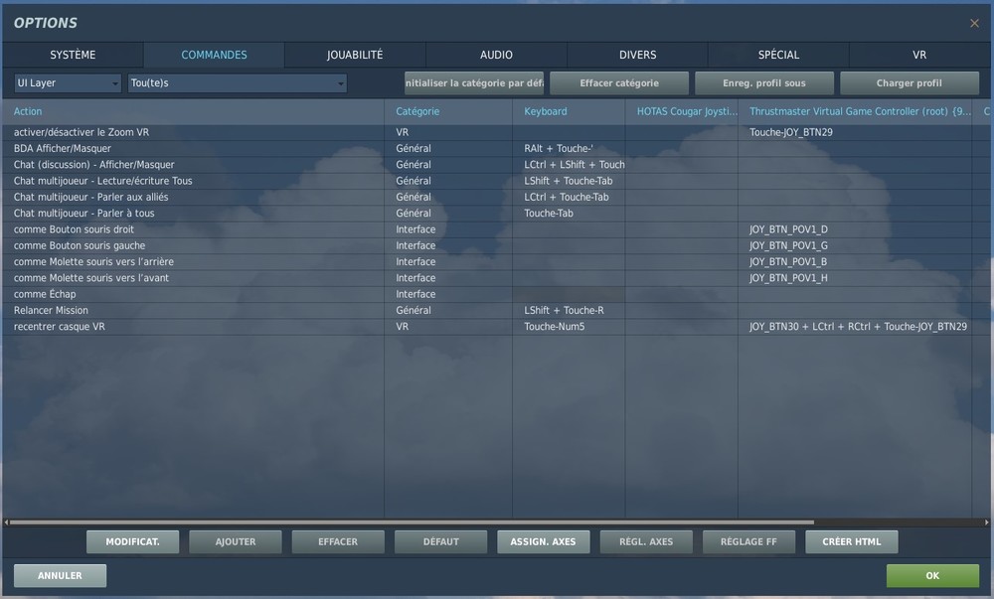Open ASSIGN. AXES

point(544,542)
